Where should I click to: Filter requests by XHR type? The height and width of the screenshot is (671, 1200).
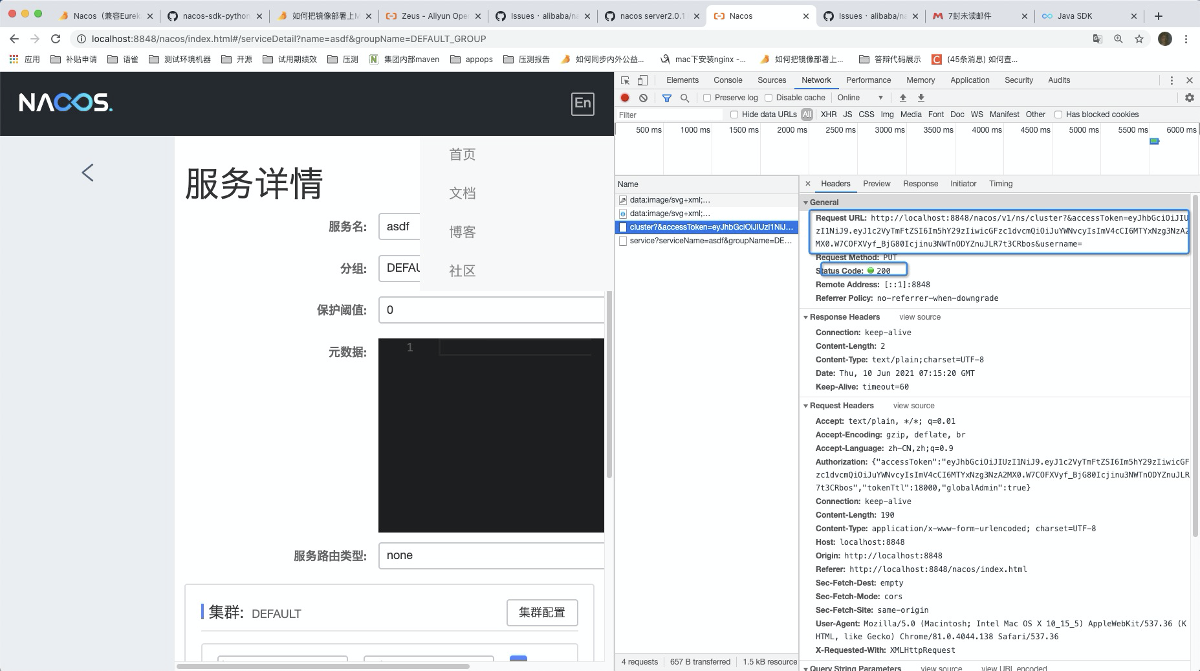click(828, 115)
